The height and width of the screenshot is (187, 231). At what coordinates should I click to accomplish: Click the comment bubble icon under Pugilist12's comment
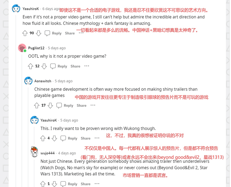coord(53,66)
